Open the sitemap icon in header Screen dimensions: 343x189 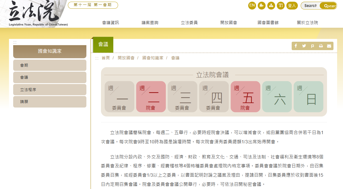271,5
